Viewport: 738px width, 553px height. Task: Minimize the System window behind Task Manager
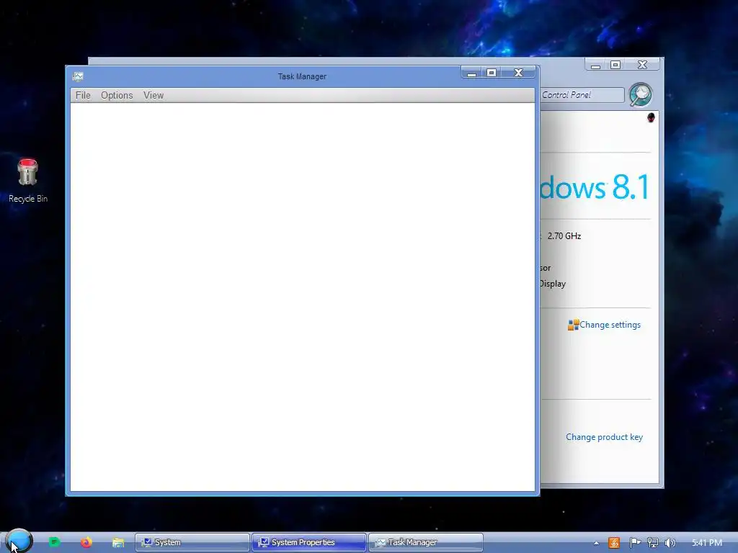(595, 65)
